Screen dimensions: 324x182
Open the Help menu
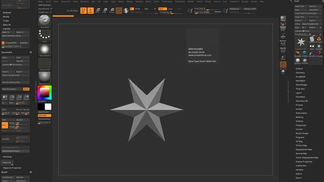coord(262,2)
